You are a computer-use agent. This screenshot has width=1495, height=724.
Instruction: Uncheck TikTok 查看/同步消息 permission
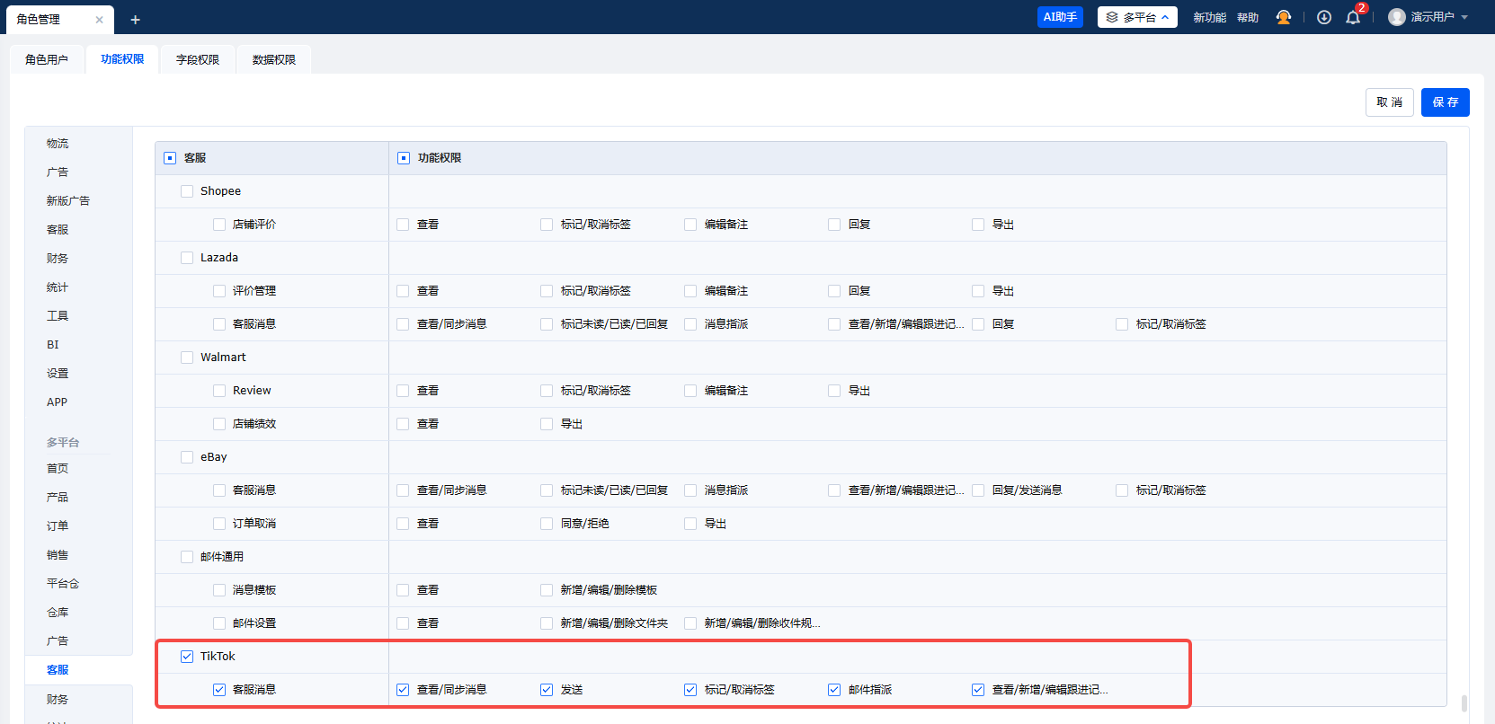tap(403, 690)
